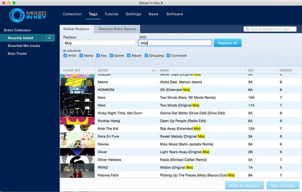This screenshot has width=302, height=192.
Task: Uncheck the Key column checkbox
Action: pyautogui.click(x=98, y=55)
